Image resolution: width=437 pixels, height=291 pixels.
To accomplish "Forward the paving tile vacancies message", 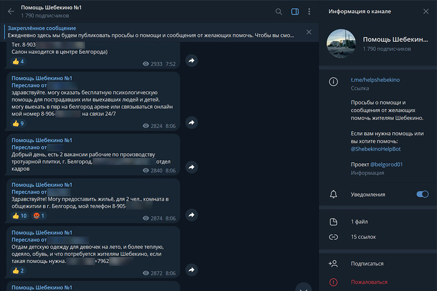I will [x=191, y=167].
